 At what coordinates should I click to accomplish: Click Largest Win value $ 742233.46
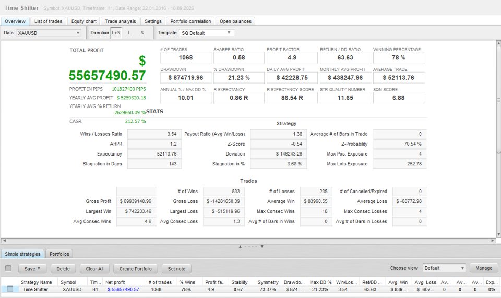point(136,211)
